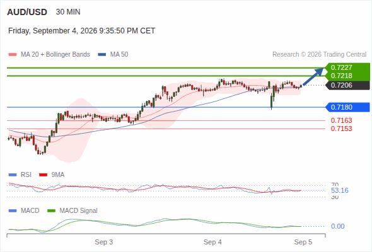
Task: Select the 0.7163 red support label
Action: coord(341,120)
